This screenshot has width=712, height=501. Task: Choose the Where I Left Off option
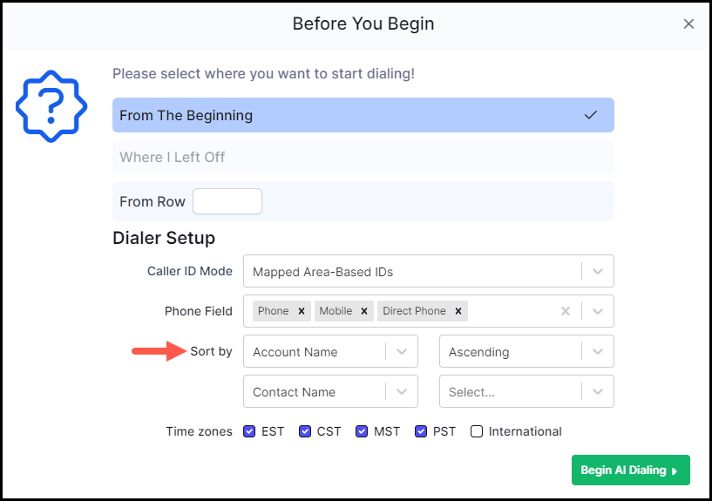coord(363,157)
